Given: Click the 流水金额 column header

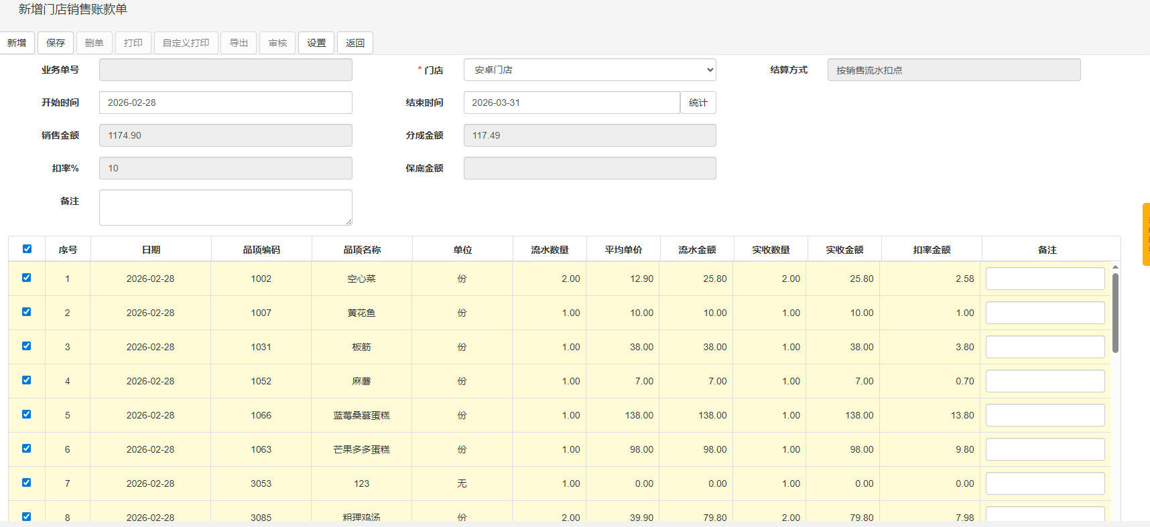Looking at the screenshot, I should point(697,250).
